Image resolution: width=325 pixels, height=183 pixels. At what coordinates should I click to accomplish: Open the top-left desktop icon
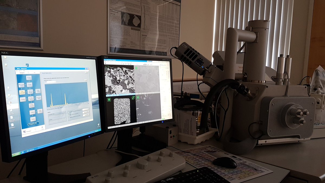[5, 57]
